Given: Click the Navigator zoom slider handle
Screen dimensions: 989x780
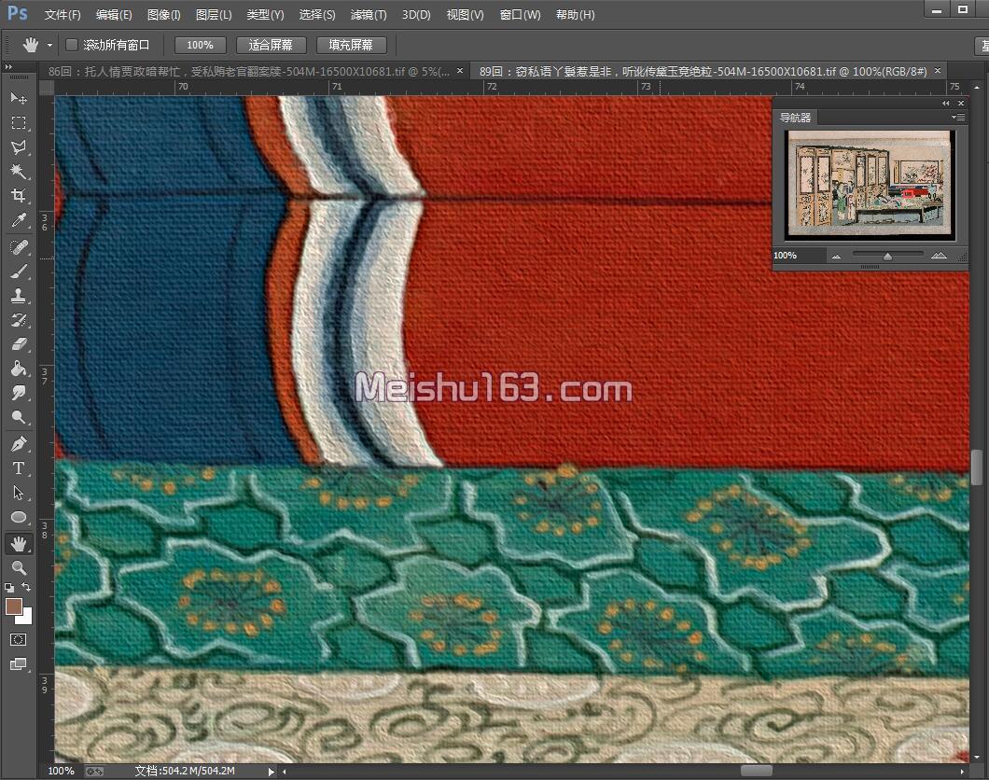Looking at the screenshot, I should tap(887, 256).
